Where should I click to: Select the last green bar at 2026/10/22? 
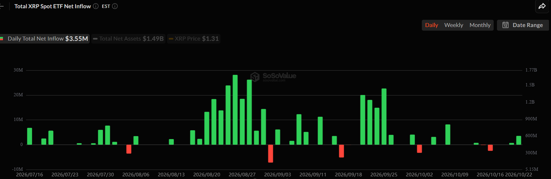[519, 140]
